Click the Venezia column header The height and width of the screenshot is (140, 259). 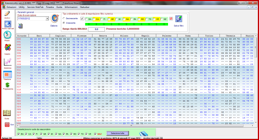pyautogui.click(x=230, y=36)
